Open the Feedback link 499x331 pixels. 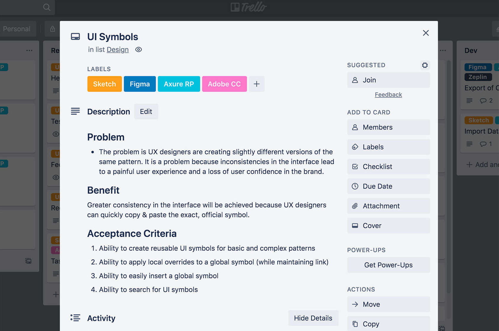(388, 95)
